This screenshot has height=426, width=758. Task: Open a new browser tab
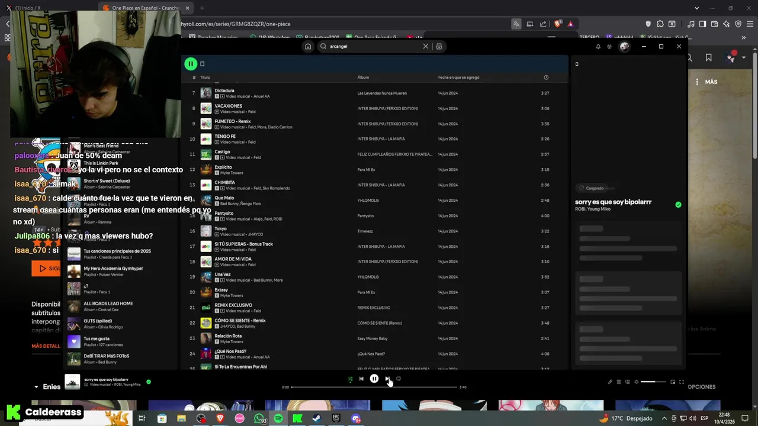pyautogui.click(x=202, y=8)
